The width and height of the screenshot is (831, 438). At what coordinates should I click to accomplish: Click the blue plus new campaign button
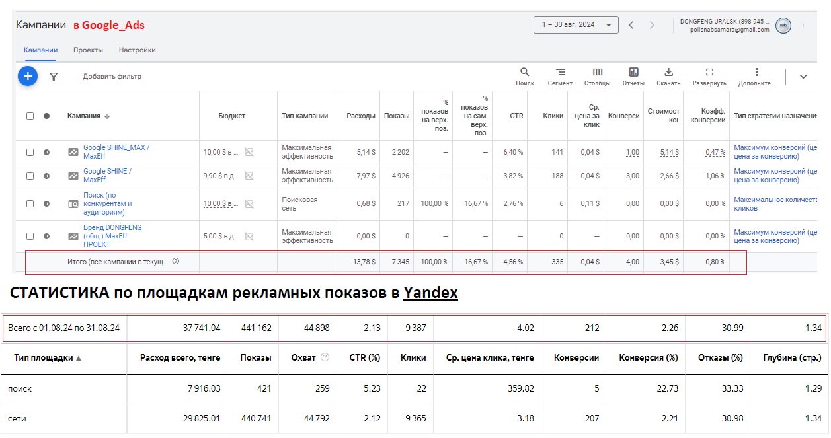[27, 76]
